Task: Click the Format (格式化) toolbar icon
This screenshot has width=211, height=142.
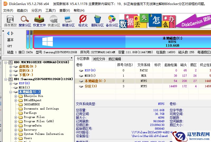Action: pyautogui.click(x=83, y=21)
